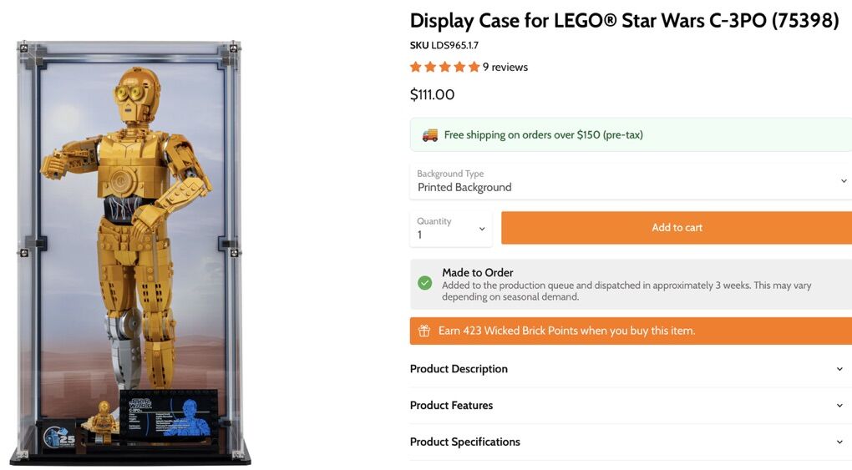Screen dimensions: 852x470
Task: Click the delivery truck icon
Action: pyautogui.click(x=429, y=134)
